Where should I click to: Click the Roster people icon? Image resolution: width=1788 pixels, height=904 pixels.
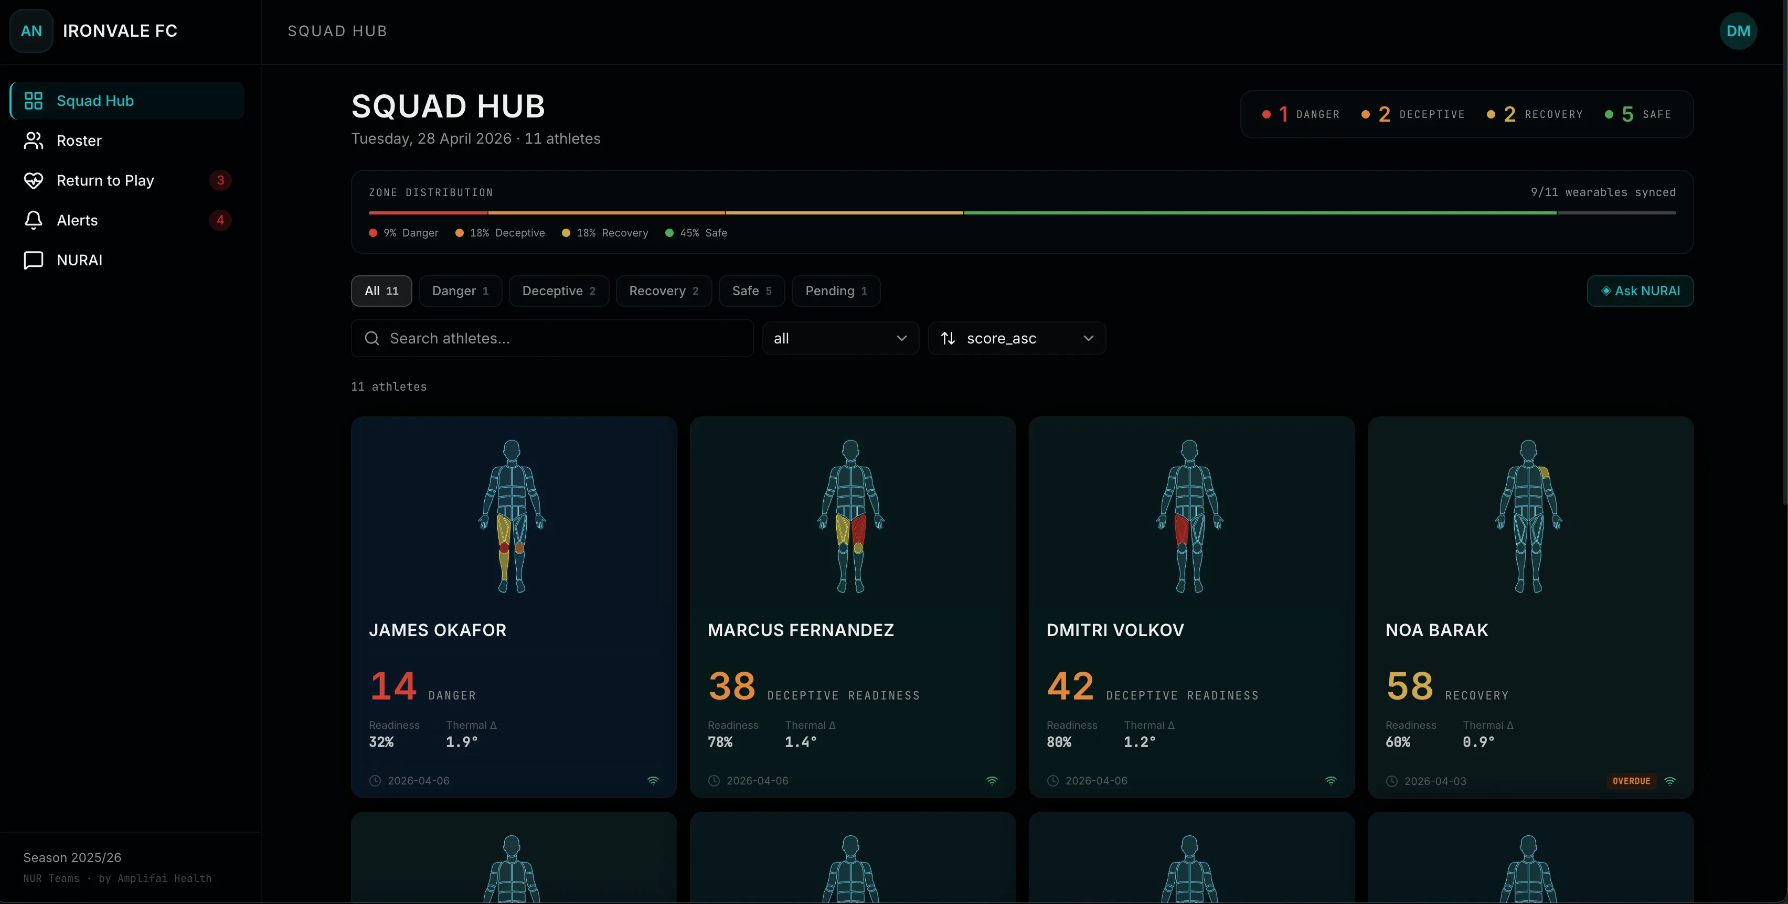click(x=34, y=141)
